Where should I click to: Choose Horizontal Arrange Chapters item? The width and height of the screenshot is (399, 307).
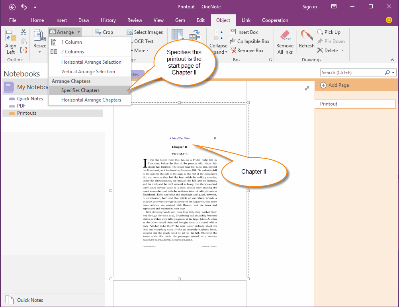[x=90, y=100]
